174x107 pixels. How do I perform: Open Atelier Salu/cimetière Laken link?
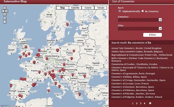tap(137, 51)
